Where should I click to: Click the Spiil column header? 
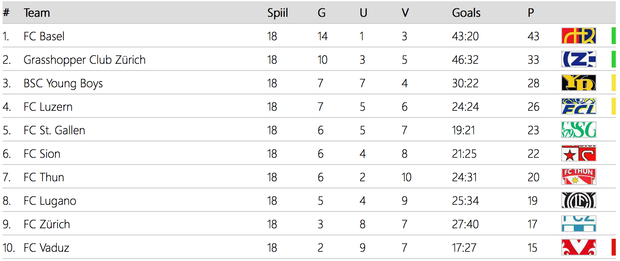(x=278, y=13)
